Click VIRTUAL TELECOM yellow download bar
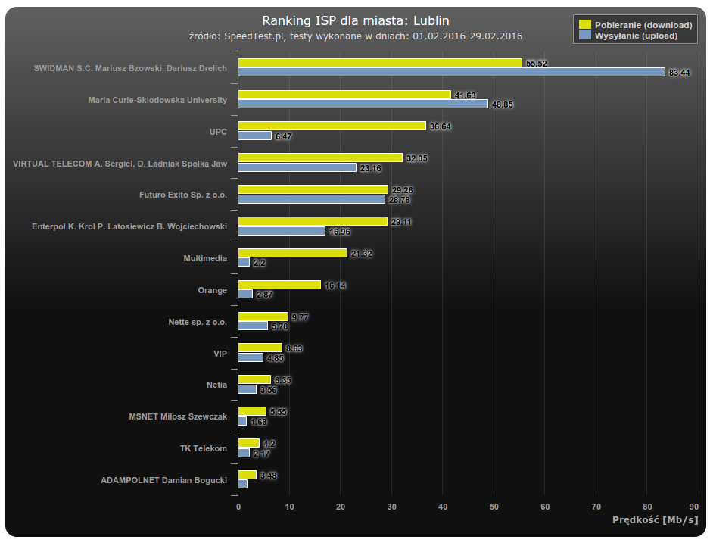Screen dimensions: 710x549 [x=320, y=158]
